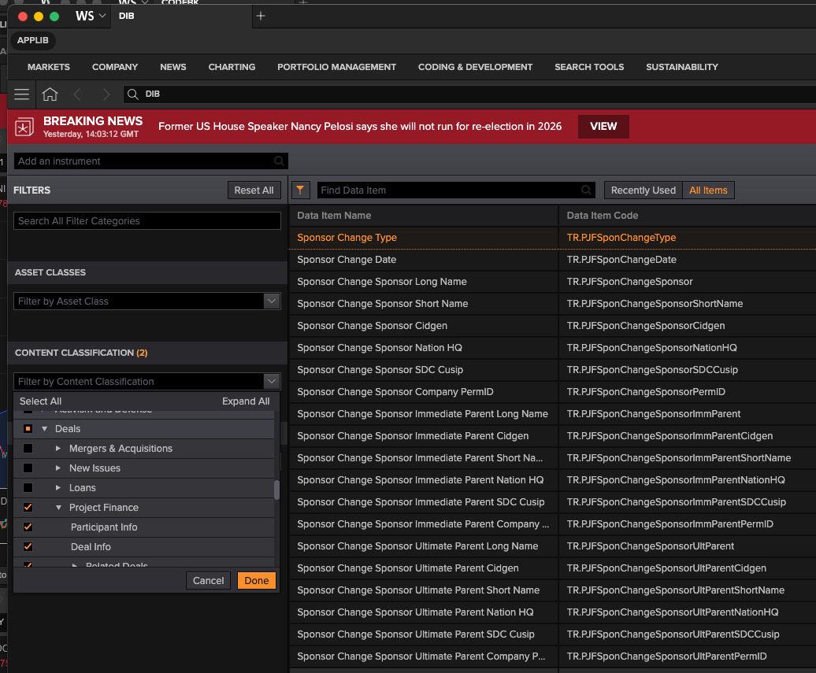Tick the New Issues checkbox
The width and height of the screenshot is (816, 673).
point(28,468)
